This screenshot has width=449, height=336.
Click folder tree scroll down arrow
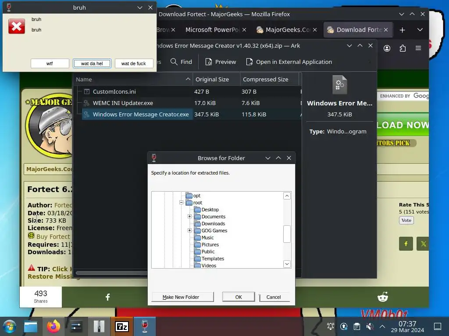click(x=287, y=264)
